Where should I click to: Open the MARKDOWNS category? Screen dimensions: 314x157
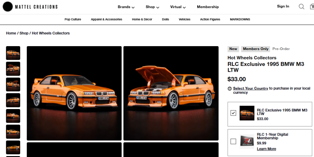[240, 20]
